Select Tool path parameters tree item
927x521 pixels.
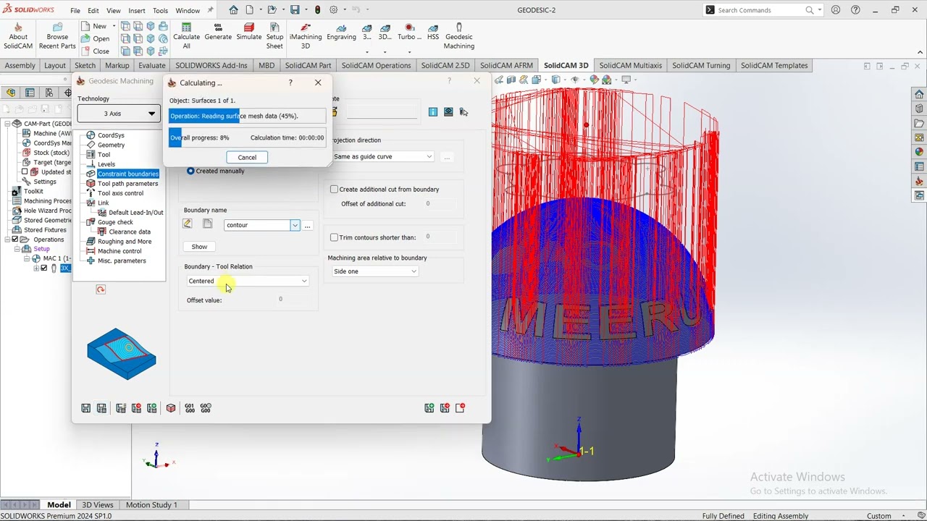click(x=127, y=184)
